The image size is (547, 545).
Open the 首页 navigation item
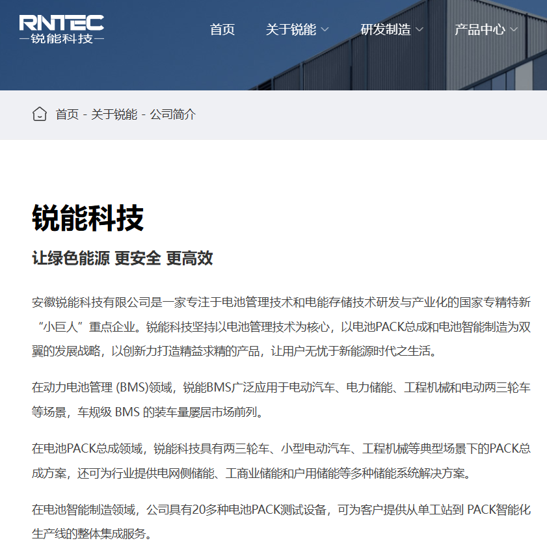pos(222,30)
